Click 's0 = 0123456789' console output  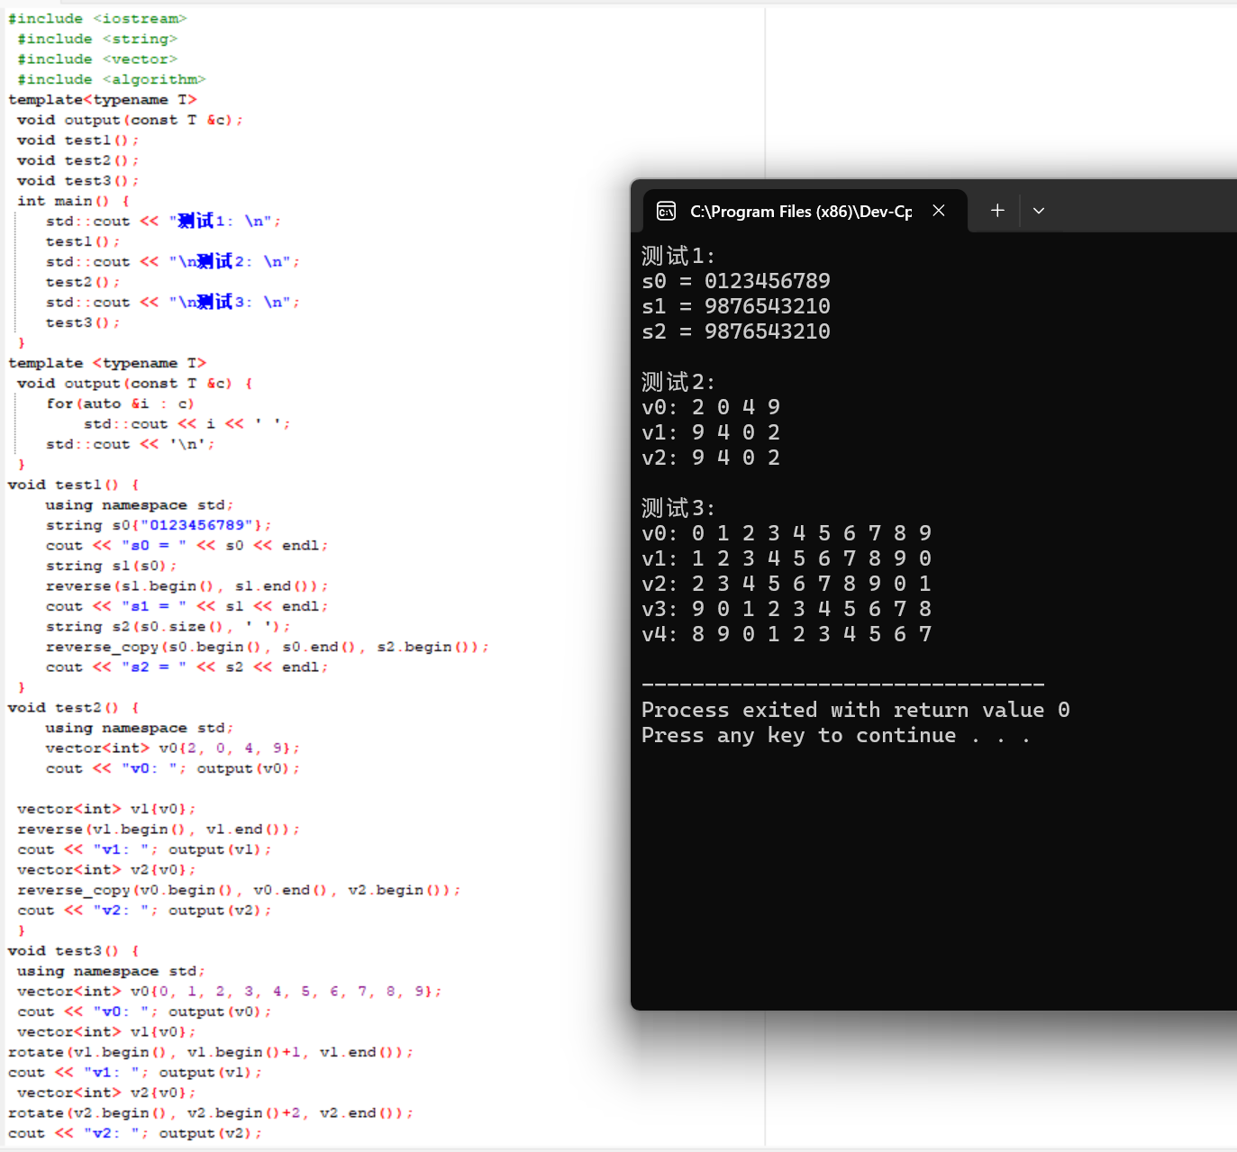(736, 281)
